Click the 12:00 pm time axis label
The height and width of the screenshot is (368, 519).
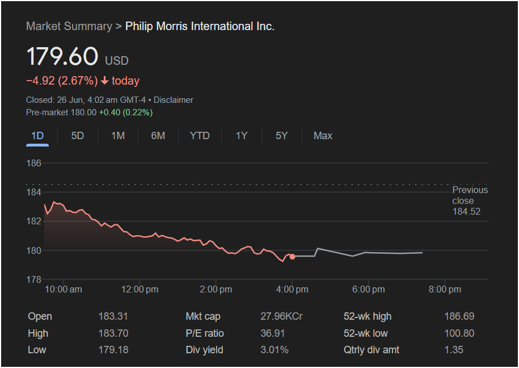coord(140,290)
